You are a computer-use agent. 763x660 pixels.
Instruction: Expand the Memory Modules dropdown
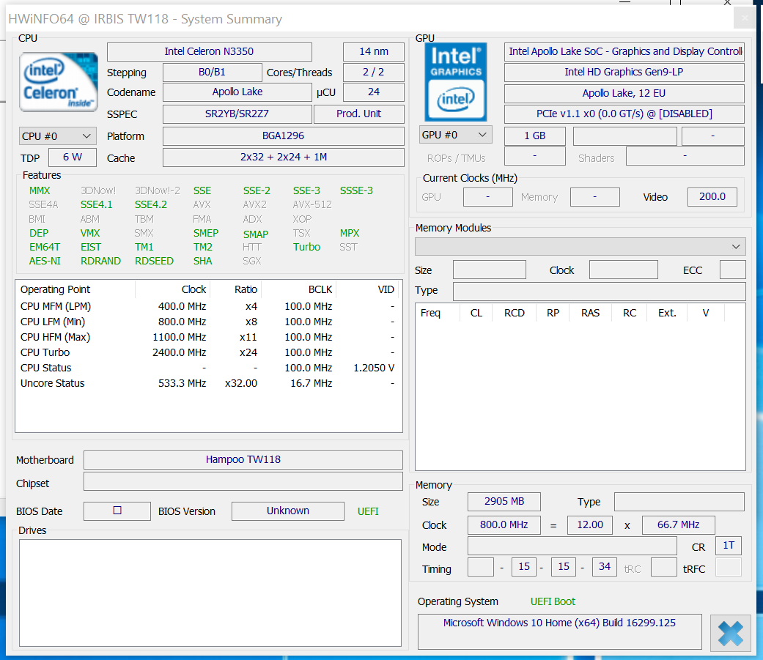click(580, 247)
